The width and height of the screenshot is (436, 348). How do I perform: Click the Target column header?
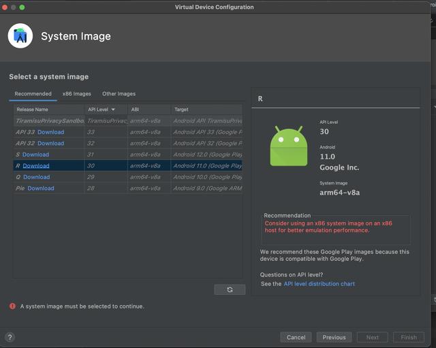point(181,110)
